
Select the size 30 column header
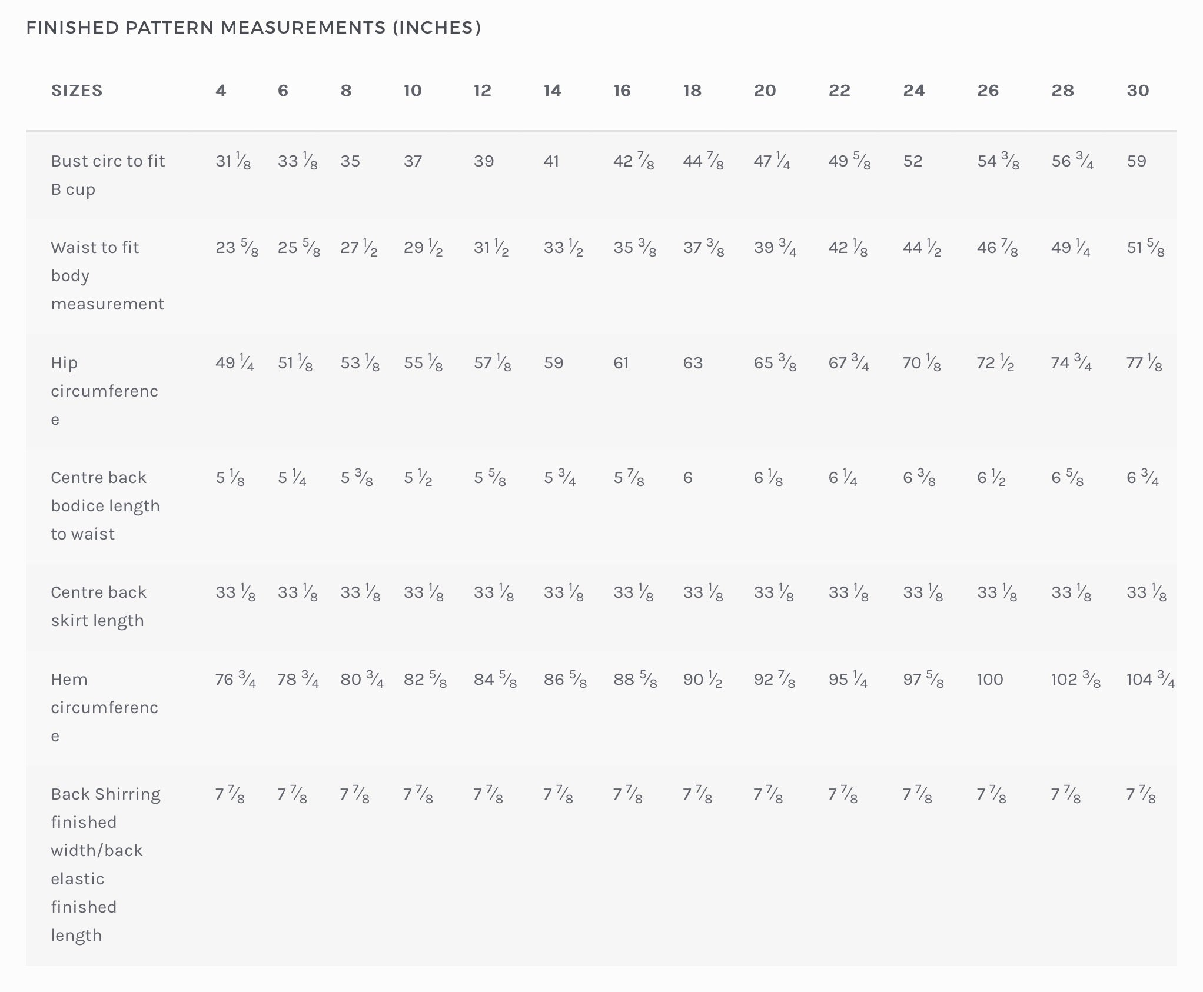(1138, 91)
